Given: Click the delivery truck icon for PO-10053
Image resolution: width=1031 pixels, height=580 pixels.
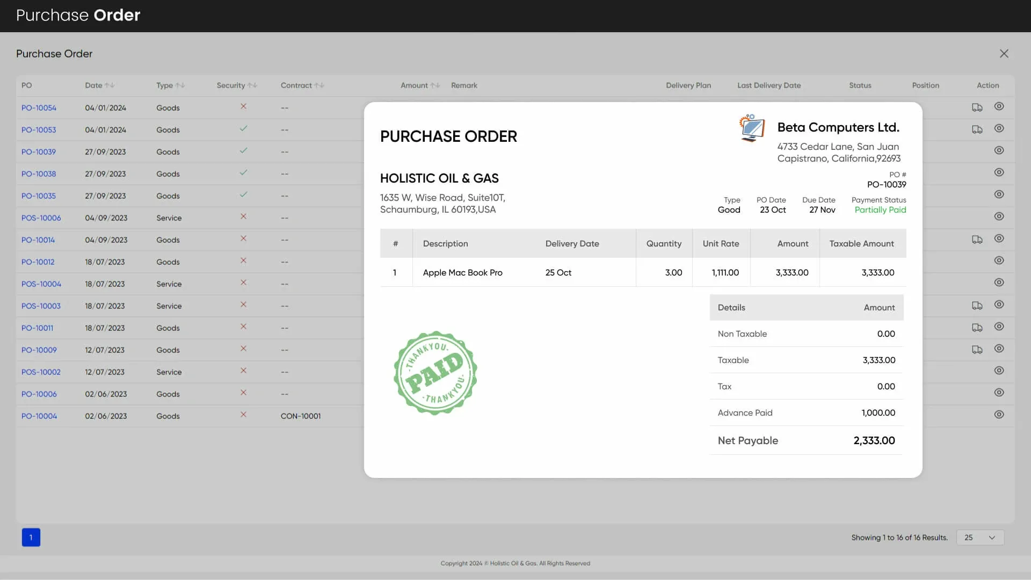Looking at the screenshot, I should [x=977, y=129].
